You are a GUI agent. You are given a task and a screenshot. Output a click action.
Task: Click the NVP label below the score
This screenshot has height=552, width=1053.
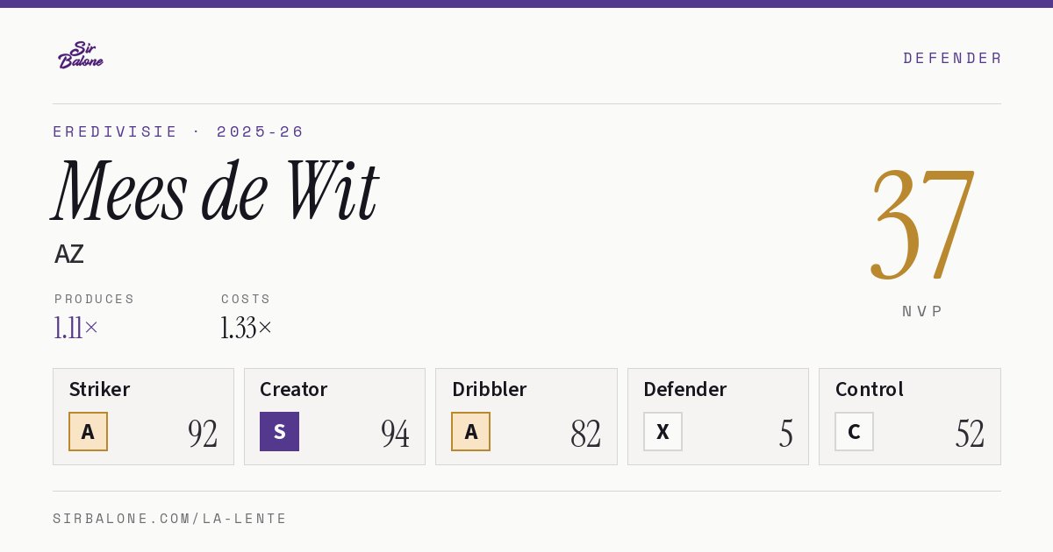pyautogui.click(x=922, y=311)
